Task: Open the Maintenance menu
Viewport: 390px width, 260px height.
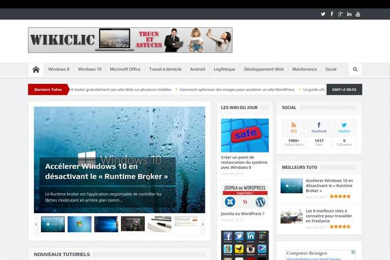Action: 304,69
